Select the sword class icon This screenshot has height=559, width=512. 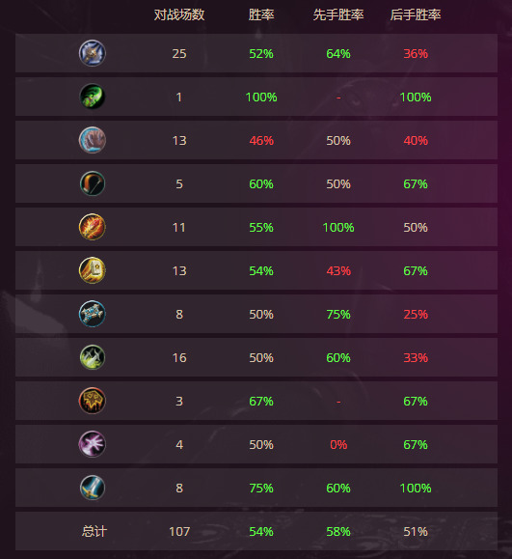point(93,488)
